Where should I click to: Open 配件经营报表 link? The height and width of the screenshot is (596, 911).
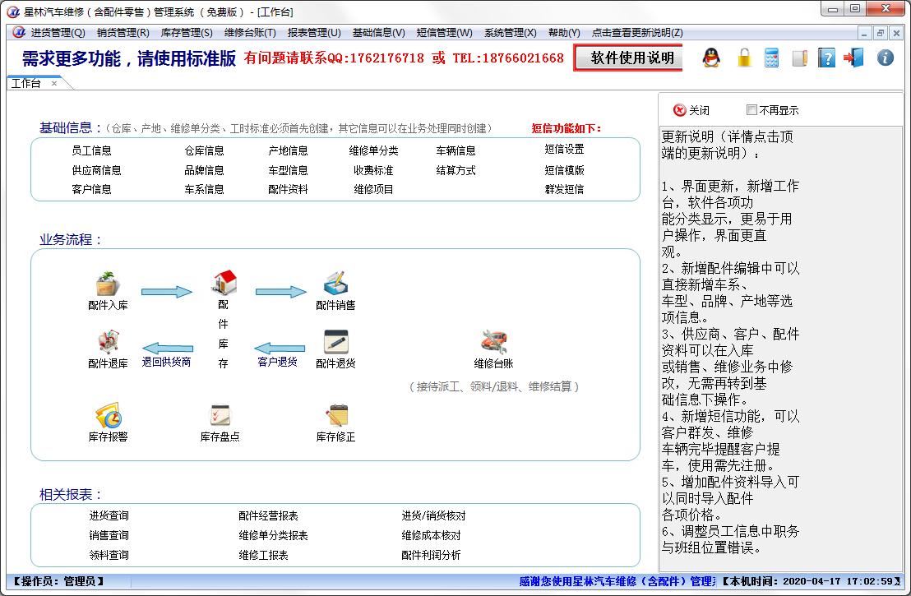[268, 515]
